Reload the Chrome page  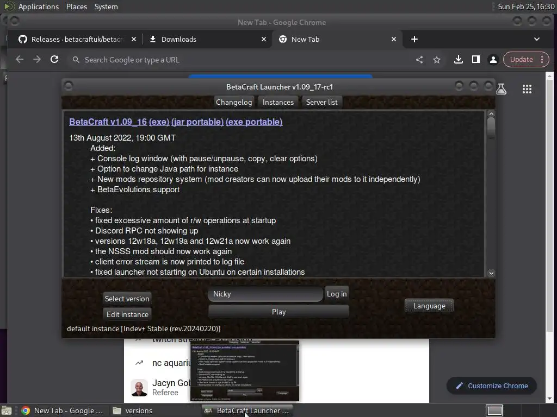(54, 60)
